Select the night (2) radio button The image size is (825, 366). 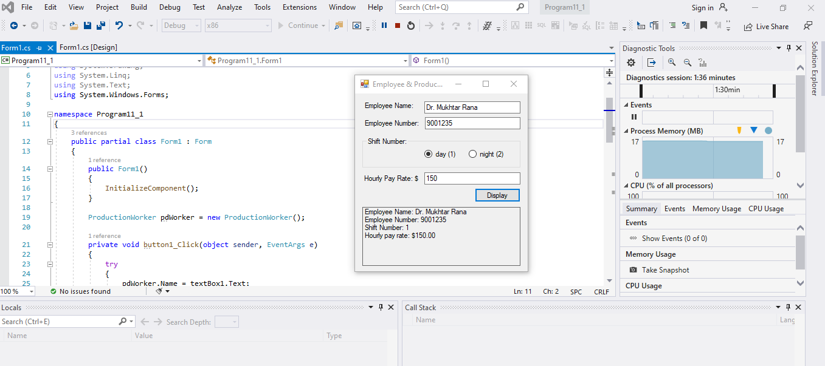tap(472, 154)
